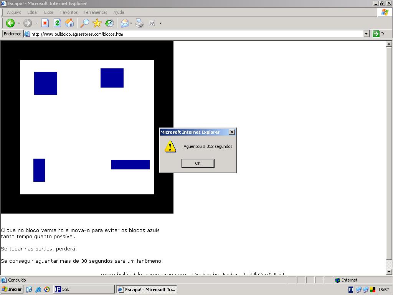Screen dimensions: 393x295
Task: Open Favorites with the star icon
Action: click(x=97, y=23)
